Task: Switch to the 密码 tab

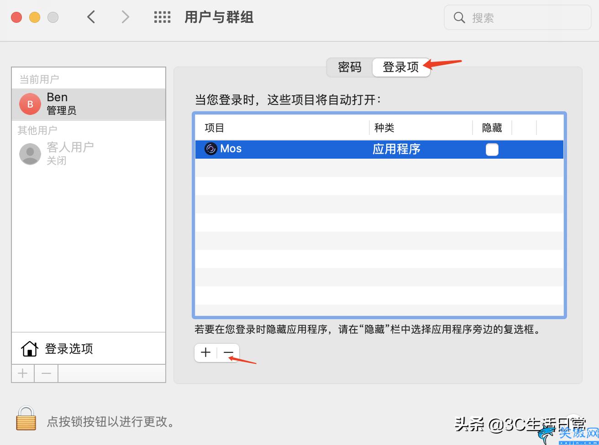Action: [x=350, y=67]
